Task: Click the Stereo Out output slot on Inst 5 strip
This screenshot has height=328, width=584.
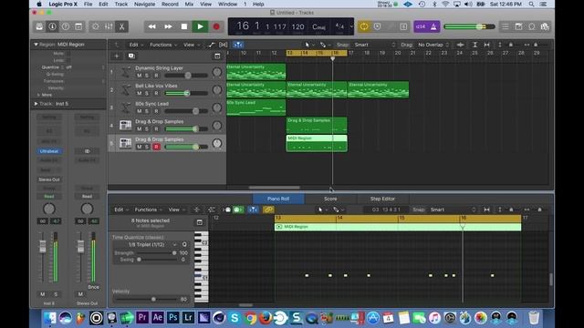Action: 49,179
